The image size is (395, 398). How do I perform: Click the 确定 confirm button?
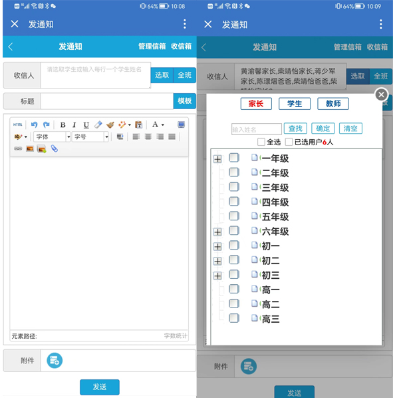(323, 128)
